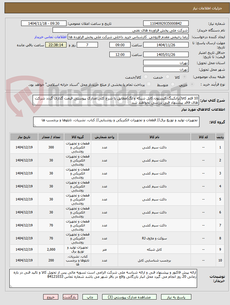Viewport: 230px width, 305px height.
Task: Click the deadline time field 09:00
Action: pos(120,45)
